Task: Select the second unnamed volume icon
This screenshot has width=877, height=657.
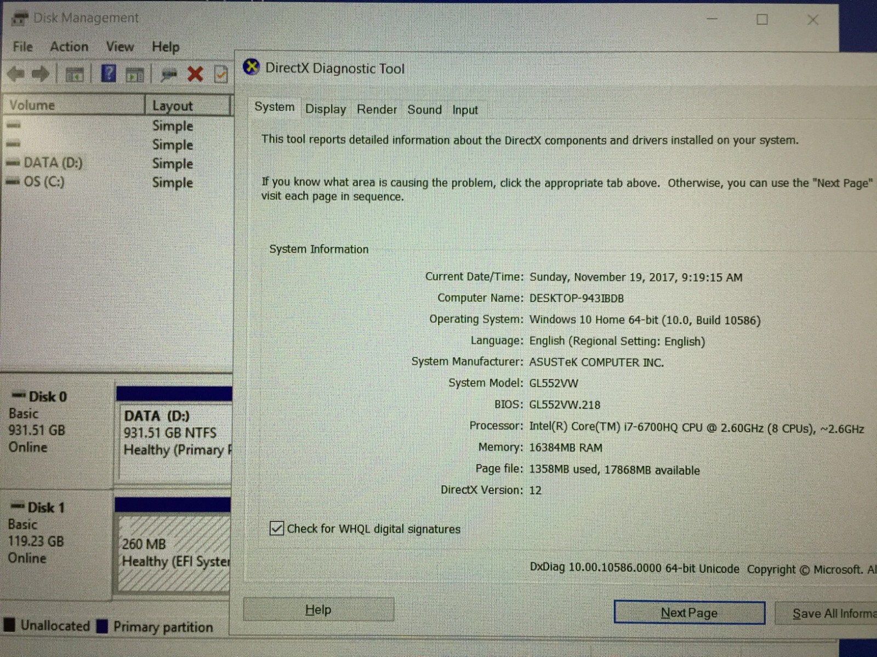Action: pos(13,145)
